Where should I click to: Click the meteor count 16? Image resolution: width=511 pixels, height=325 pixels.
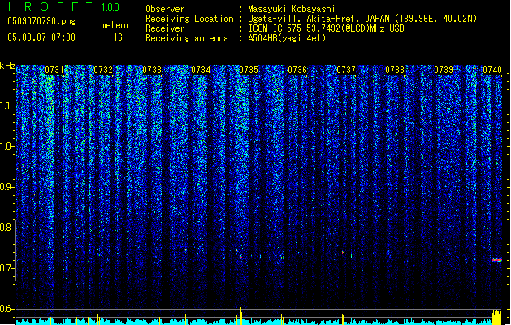(x=118, y=37)
